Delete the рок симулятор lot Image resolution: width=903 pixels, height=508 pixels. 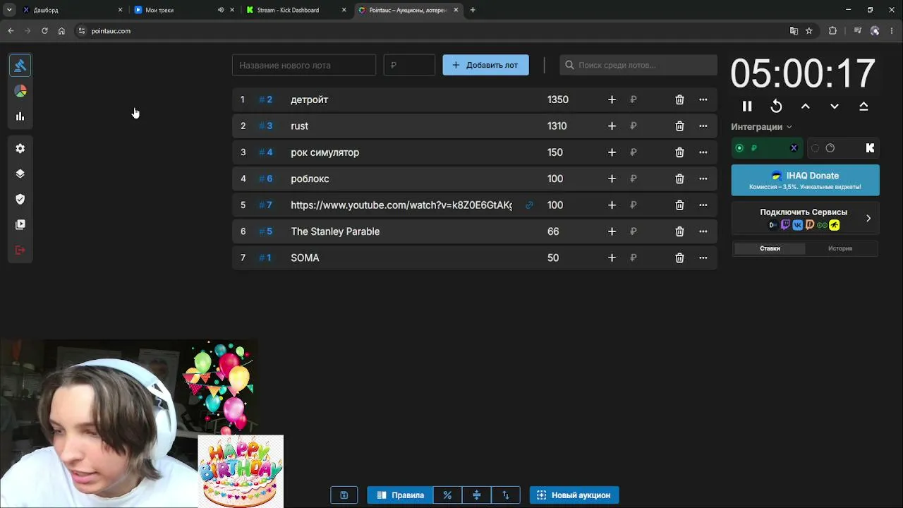pyautogui.click(x=679, y=152)
